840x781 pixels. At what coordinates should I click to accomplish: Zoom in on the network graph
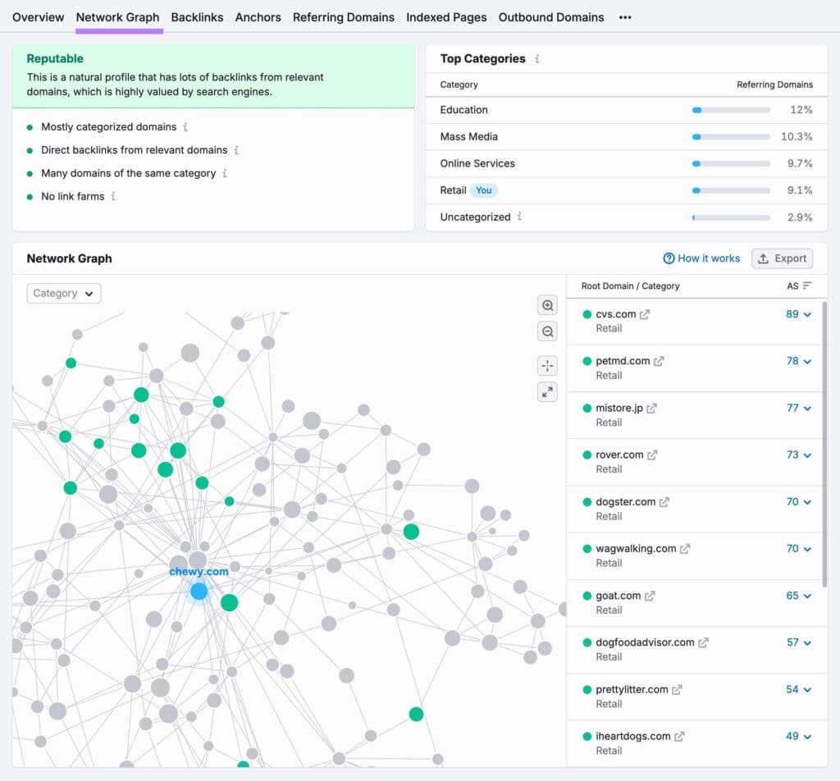click(547, 305)
